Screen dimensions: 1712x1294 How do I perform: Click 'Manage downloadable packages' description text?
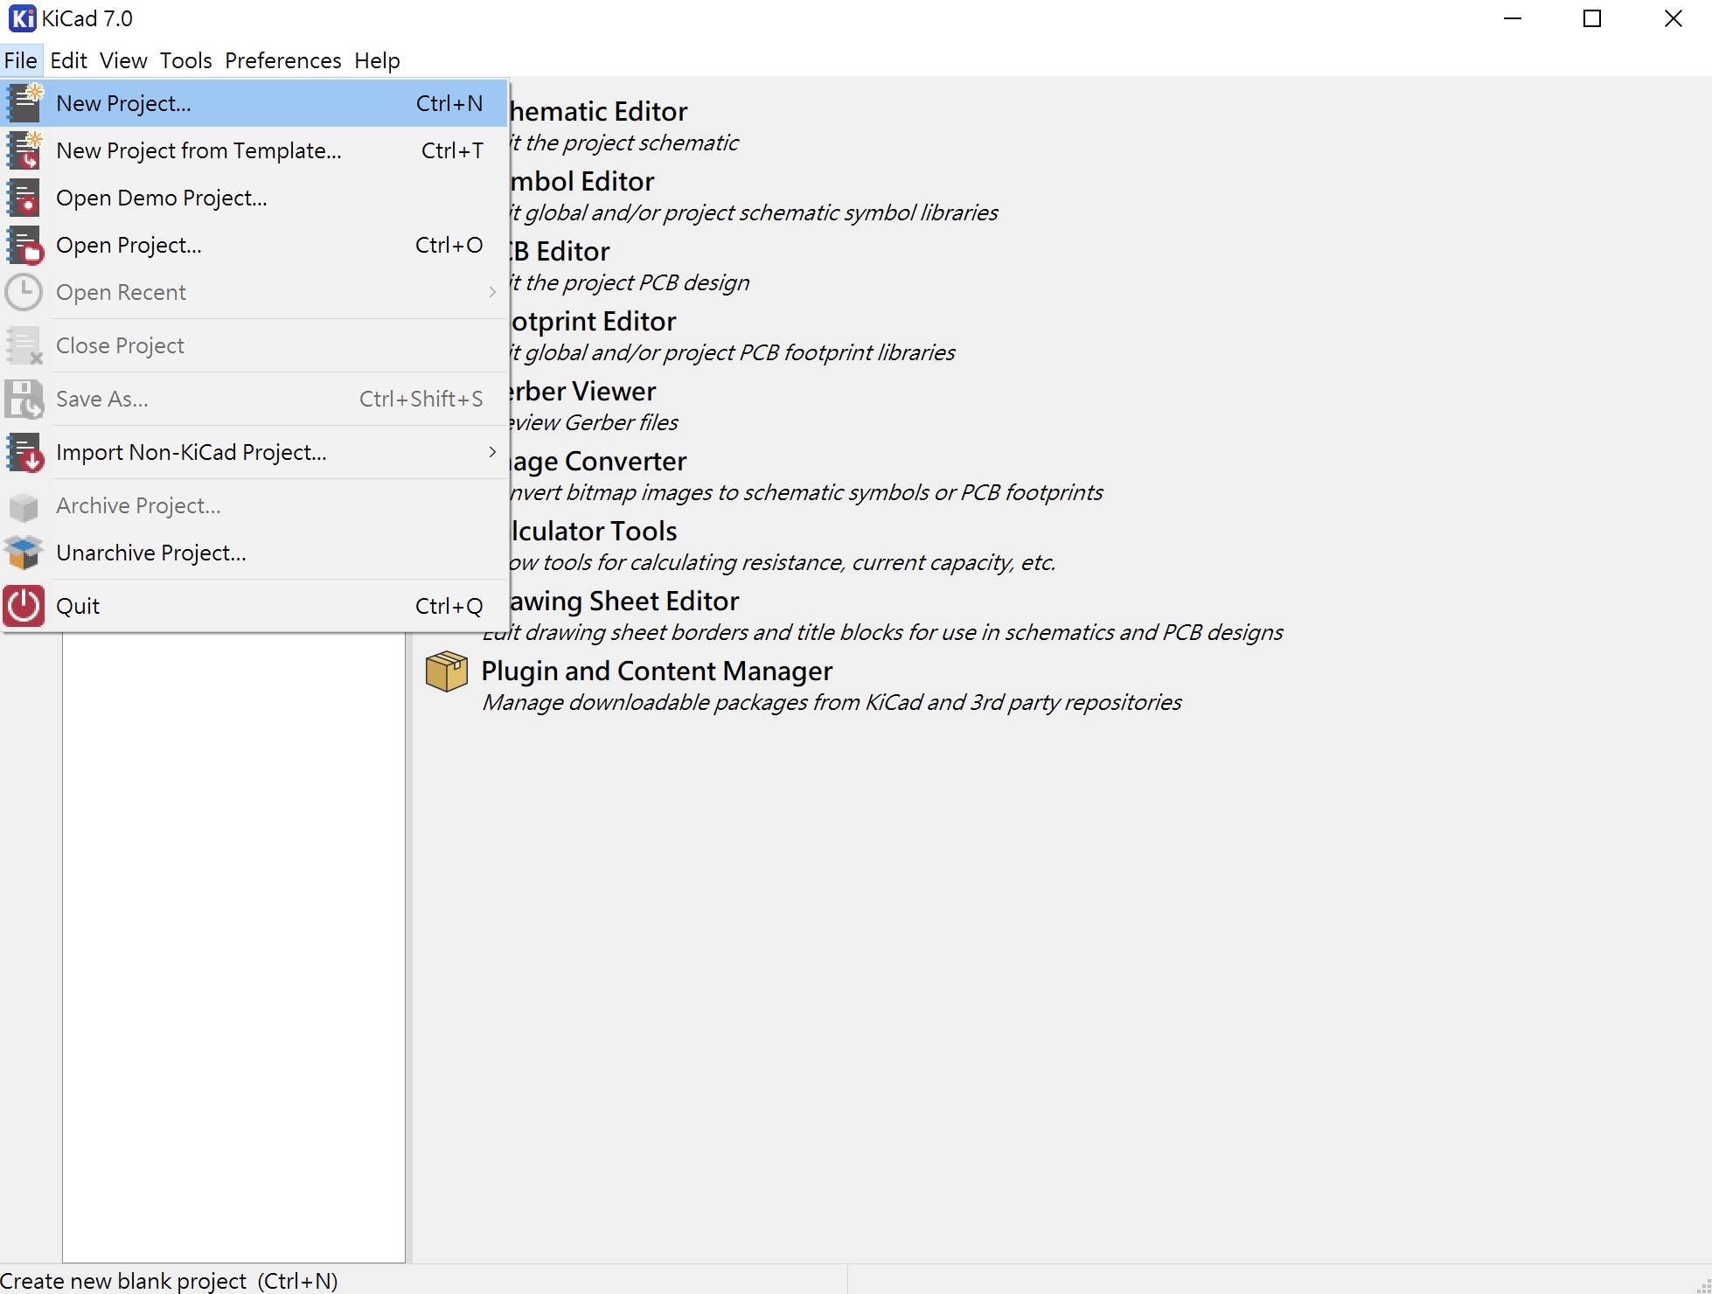pos(832,703)
